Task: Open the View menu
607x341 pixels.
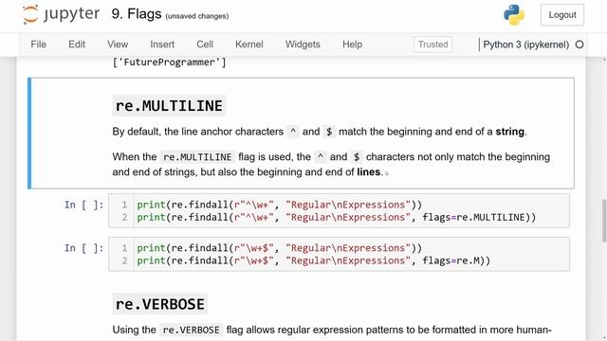Action: (x=118, y=45)
